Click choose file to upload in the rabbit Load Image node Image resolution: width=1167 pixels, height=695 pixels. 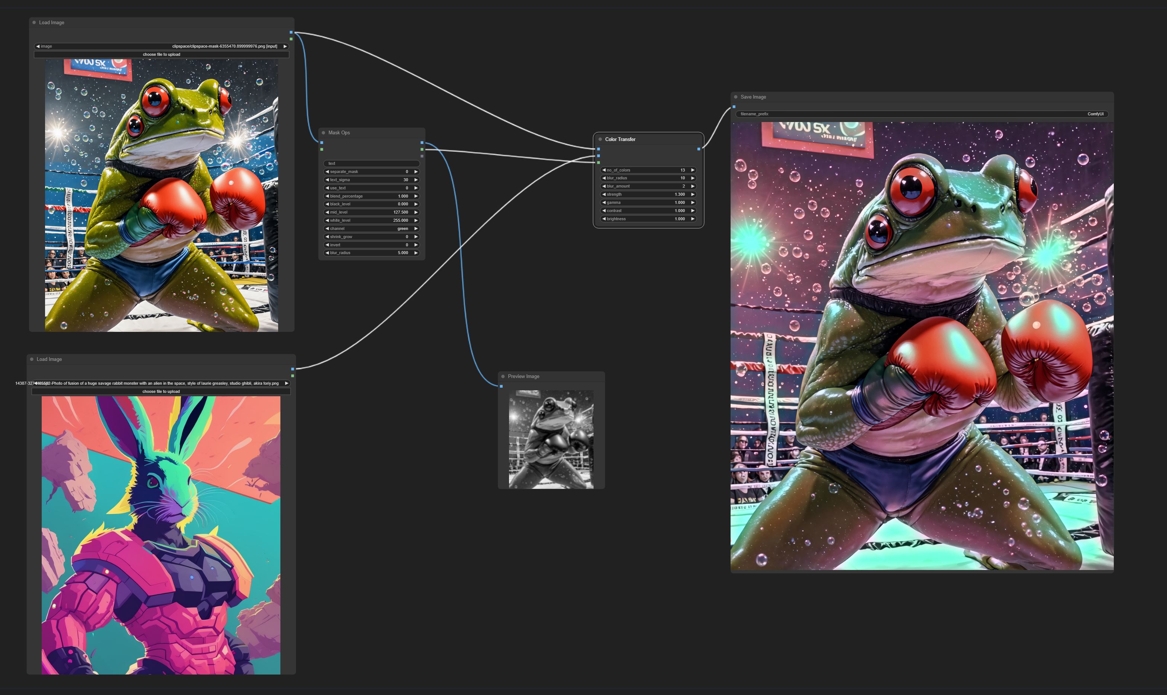click(161, 391)
